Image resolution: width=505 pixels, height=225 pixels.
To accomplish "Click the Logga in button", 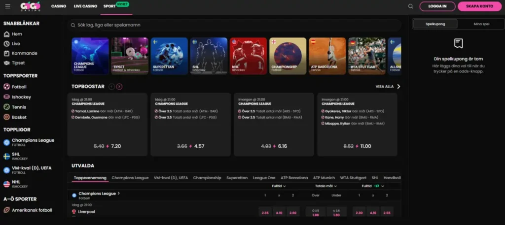I will point(437,6).
